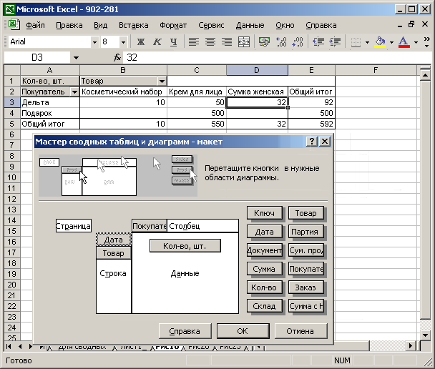
Task: Select cell containing 592
Action: tap(311, 124)
